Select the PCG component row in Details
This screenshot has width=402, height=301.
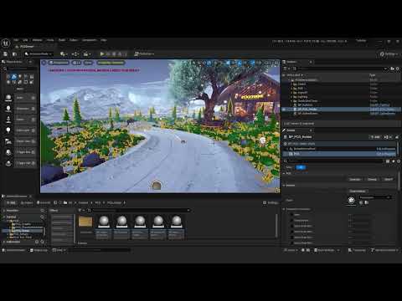[340, 154]
